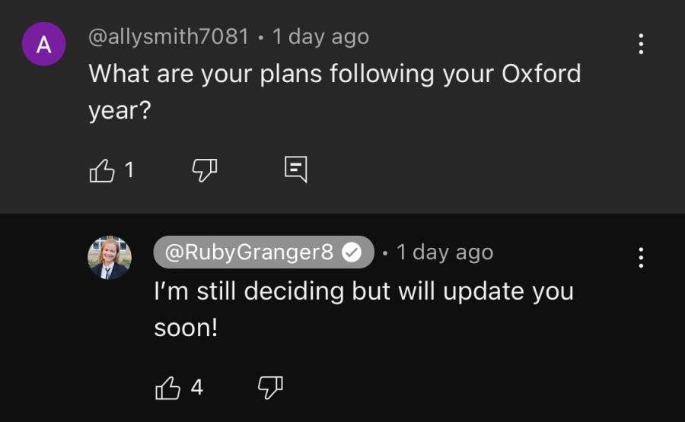The width and height of the screenshot is (685, 422).
Task: Click the like count '4' on the reply
Action: pyautogui.click(x=197, y=387)
